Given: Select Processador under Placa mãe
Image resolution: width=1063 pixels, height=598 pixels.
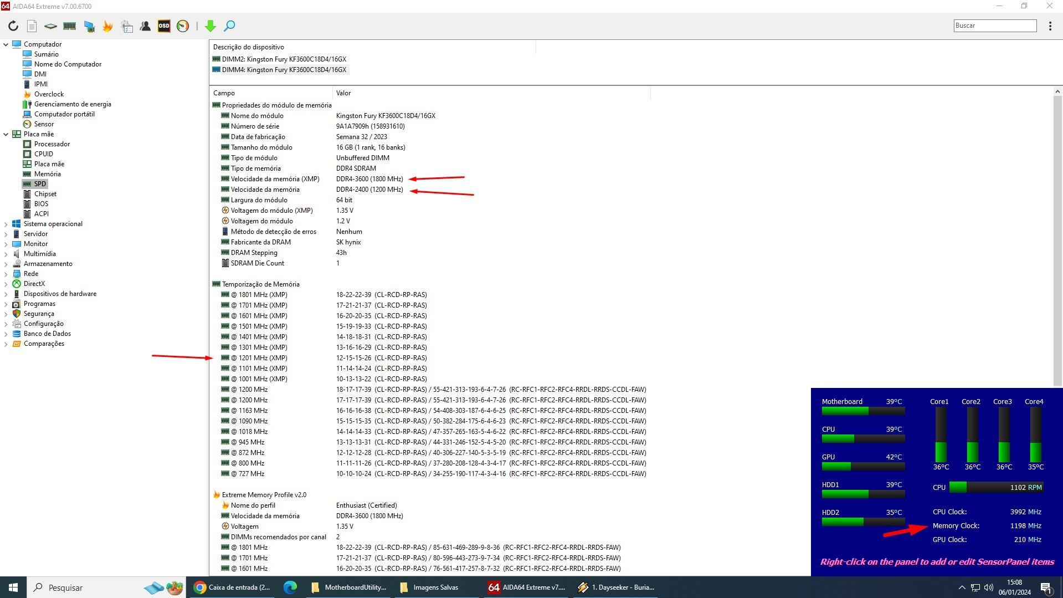Looking at the screenshot, I should 52,144.
